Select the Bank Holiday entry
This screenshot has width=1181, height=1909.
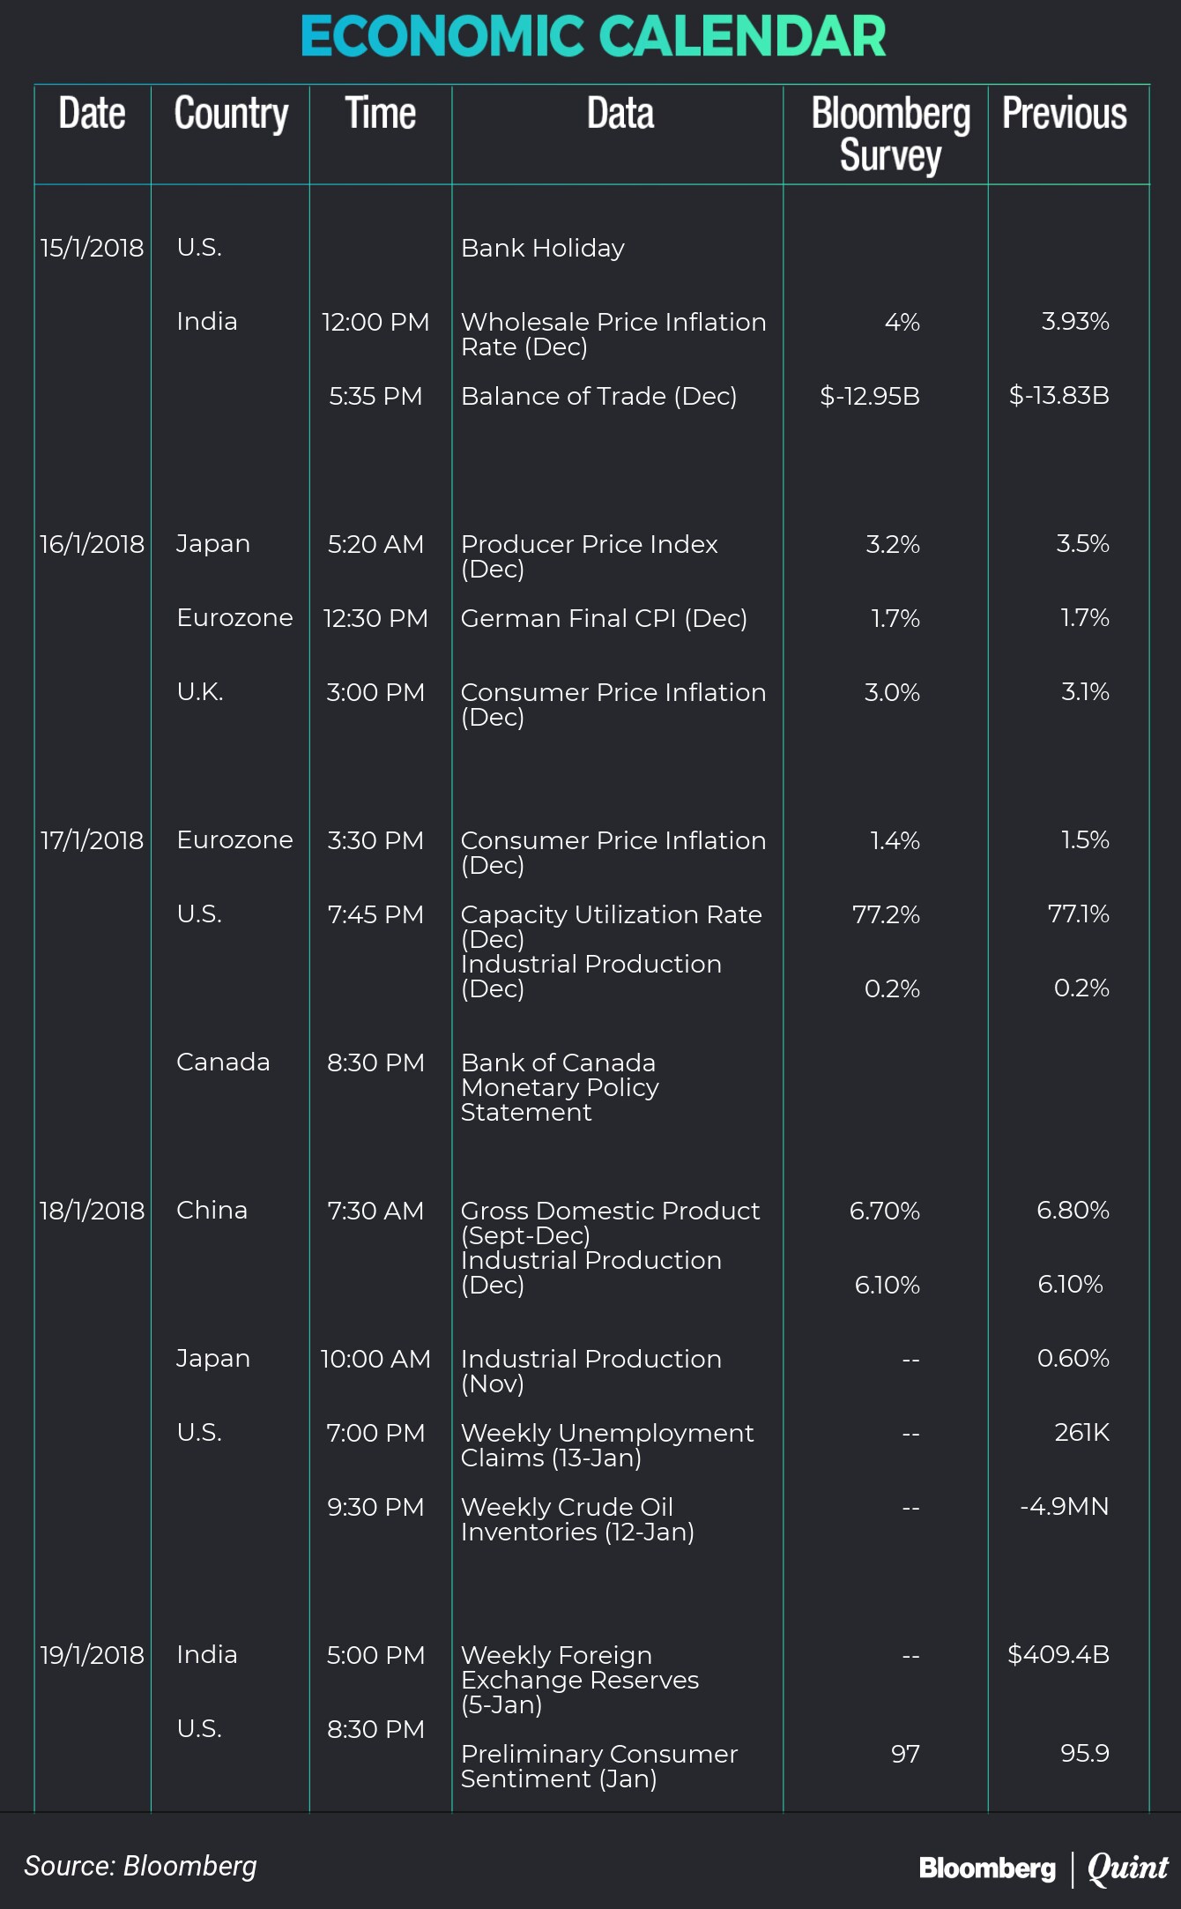(x=543, y=248)
